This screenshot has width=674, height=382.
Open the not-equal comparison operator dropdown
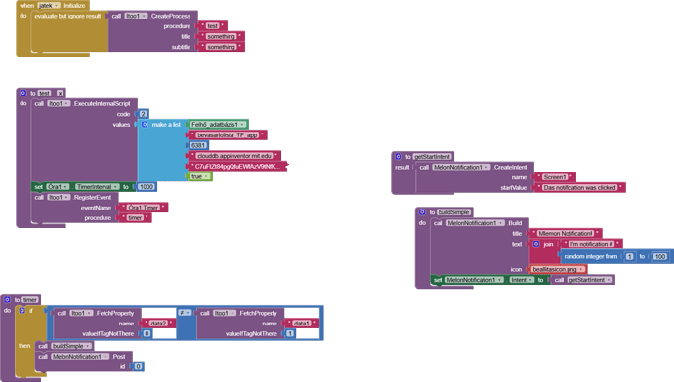click(x=185, y=313)
